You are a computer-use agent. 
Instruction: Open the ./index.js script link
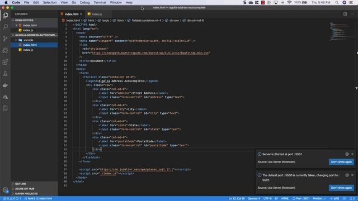click(109, 174)
